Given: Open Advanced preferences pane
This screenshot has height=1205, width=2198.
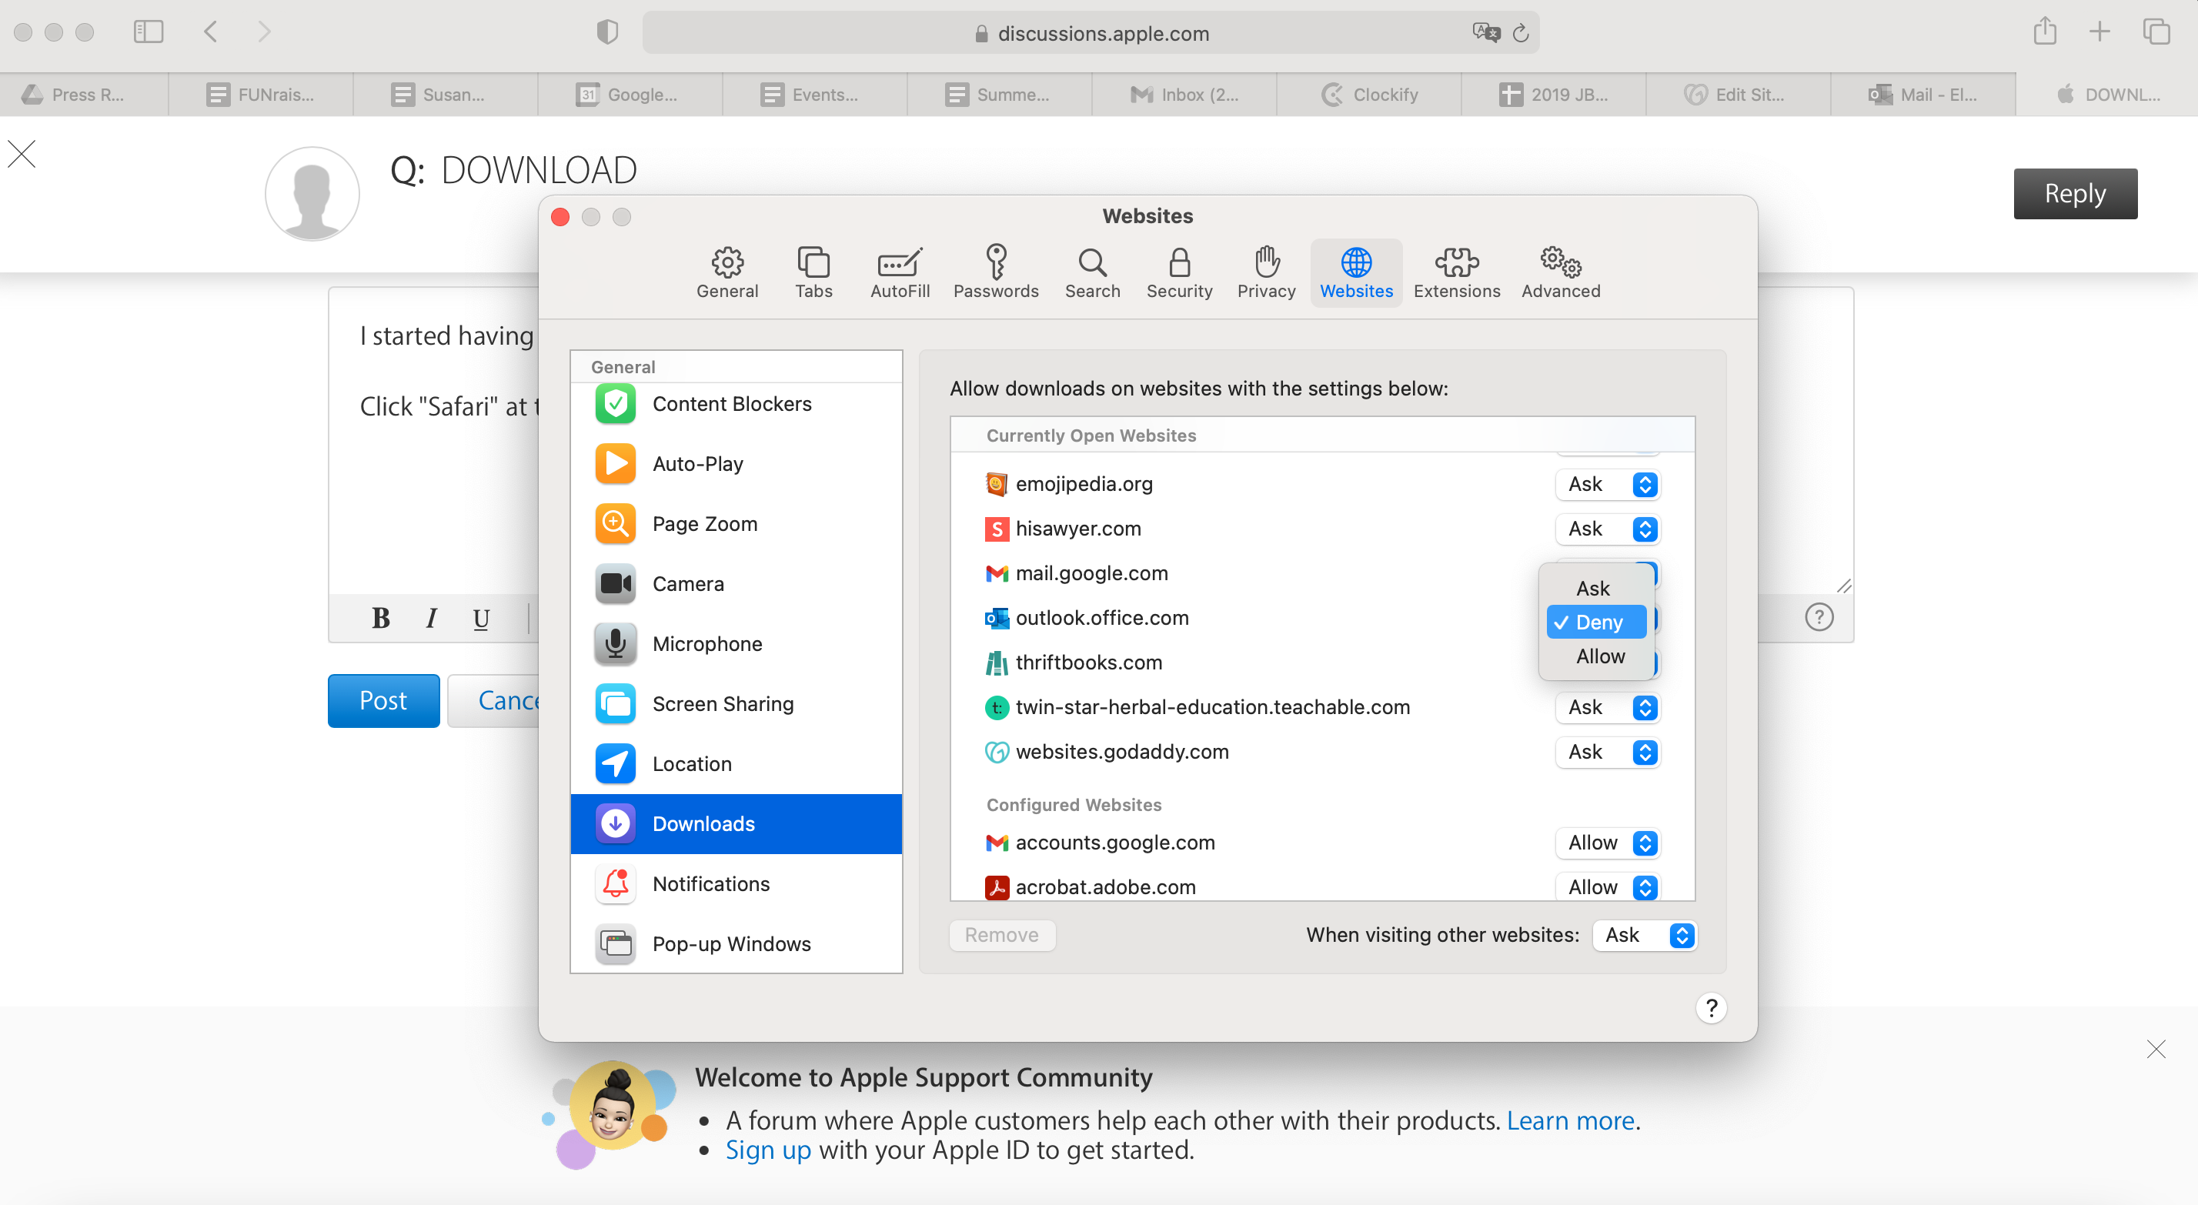Looking at the screenshot, I should 1560,272.
